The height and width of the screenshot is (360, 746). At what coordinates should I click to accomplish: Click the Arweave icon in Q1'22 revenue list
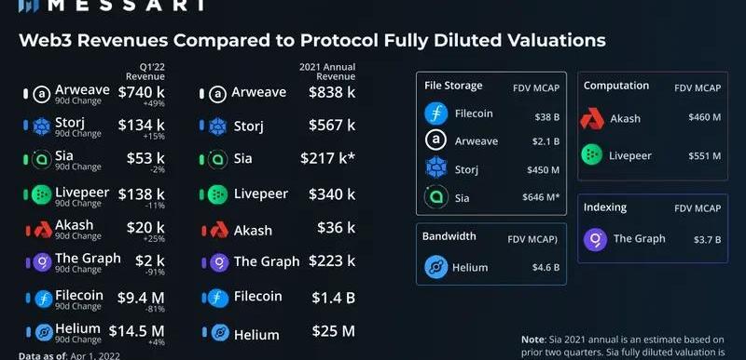(x=41, y=94)
